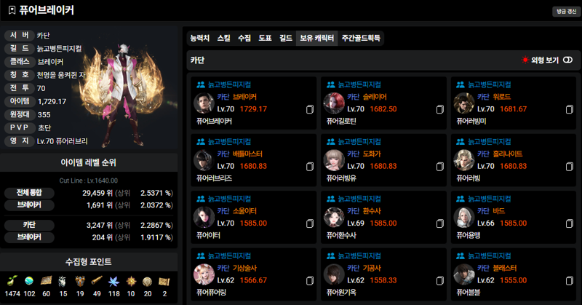Open 퓨어러빙유 character portrait
The width and height of the screenshot is (582, 305).
(x=334, y=160)
